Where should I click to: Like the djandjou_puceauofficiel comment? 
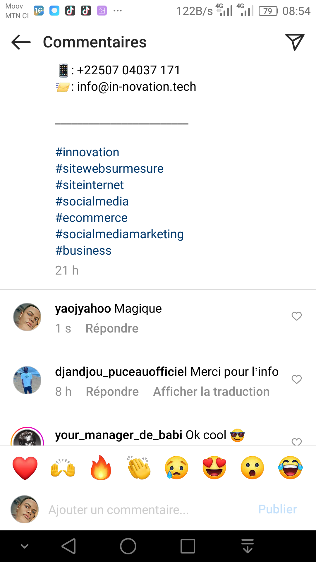point(297,379)
